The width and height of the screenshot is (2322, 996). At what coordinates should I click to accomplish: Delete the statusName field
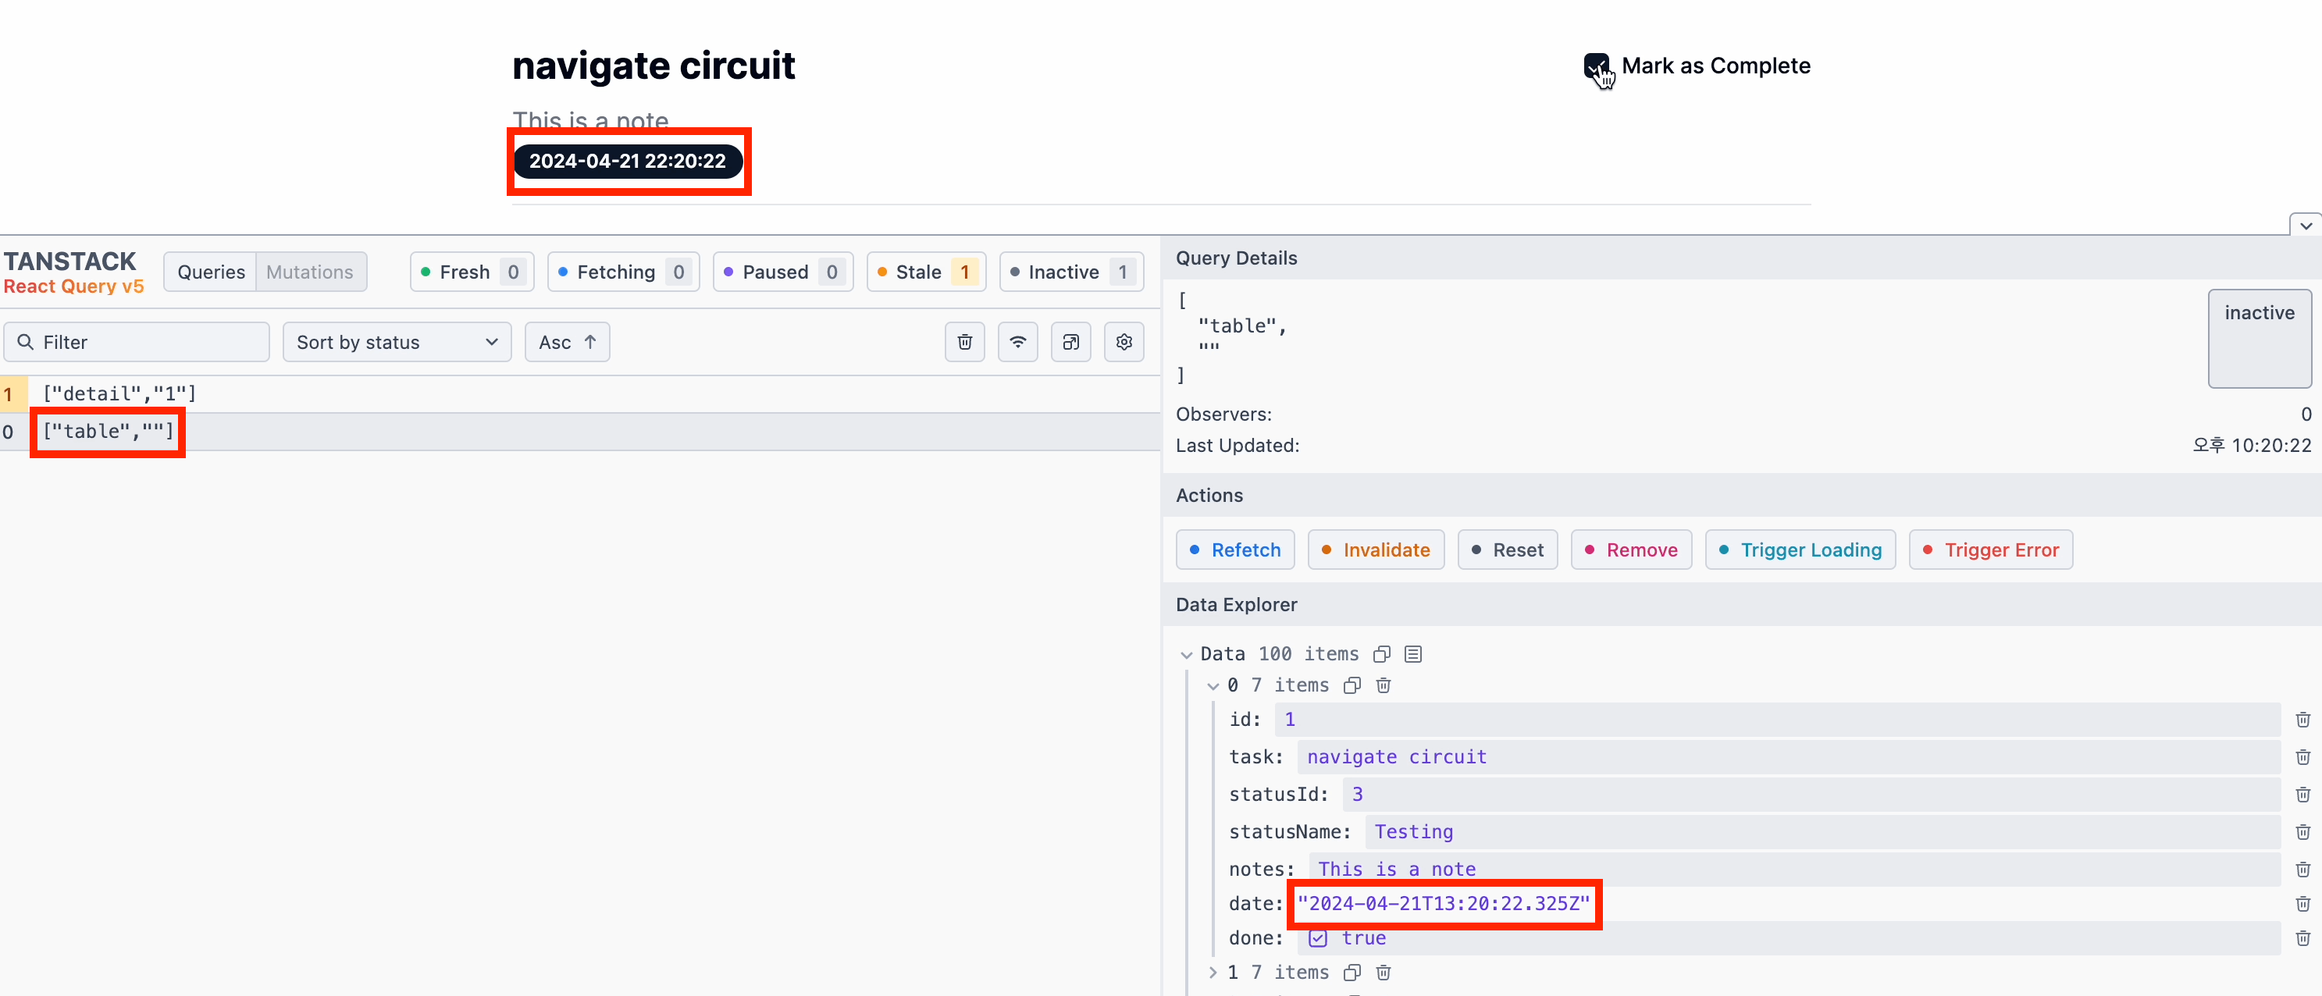2302,832
